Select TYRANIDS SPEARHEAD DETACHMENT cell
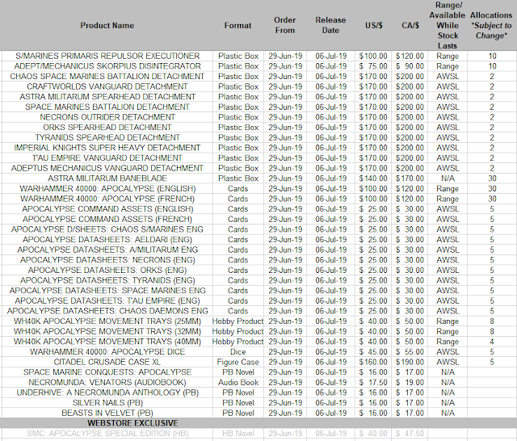The height and width of the screenshot is (441, 517). [x=107, y=137]
